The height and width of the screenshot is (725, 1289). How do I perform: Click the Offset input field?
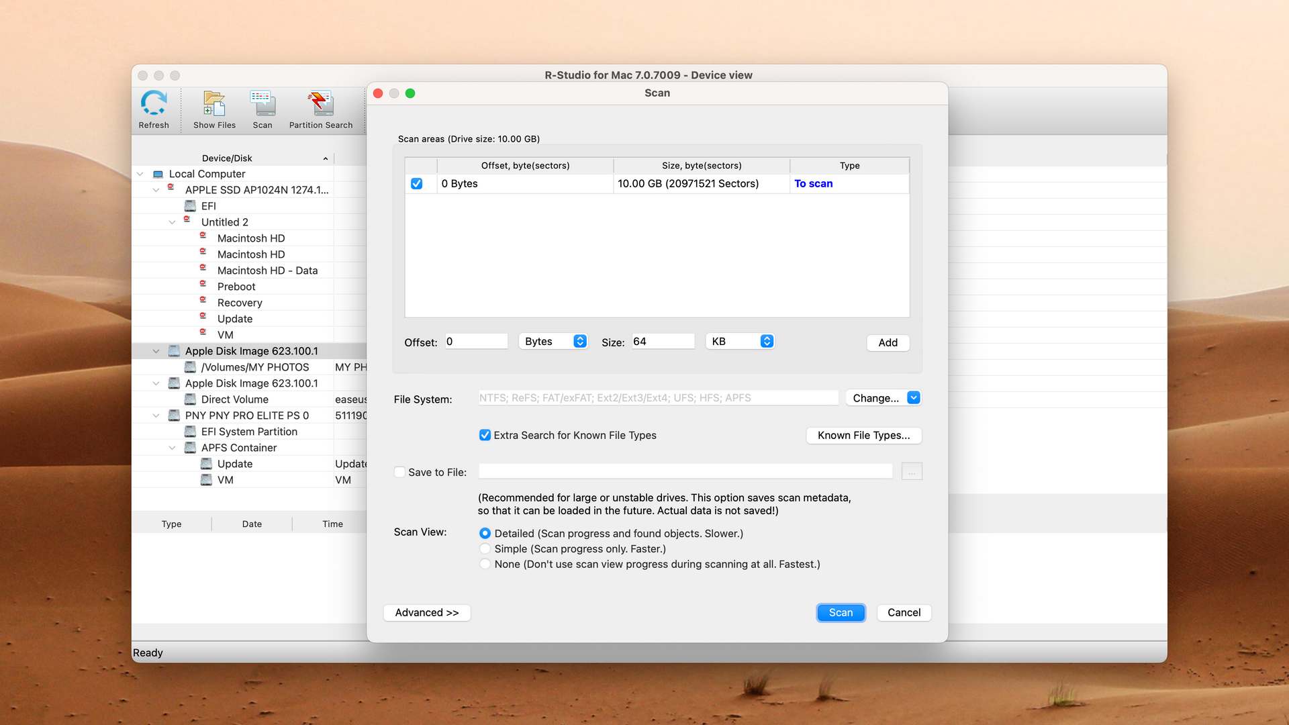pyautogui.click(x=476, y=341)
